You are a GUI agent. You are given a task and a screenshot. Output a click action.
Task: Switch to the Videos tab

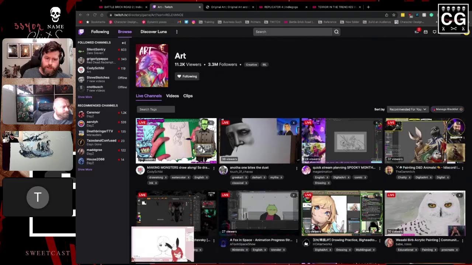pyautogui.click(x=172, y=96)
